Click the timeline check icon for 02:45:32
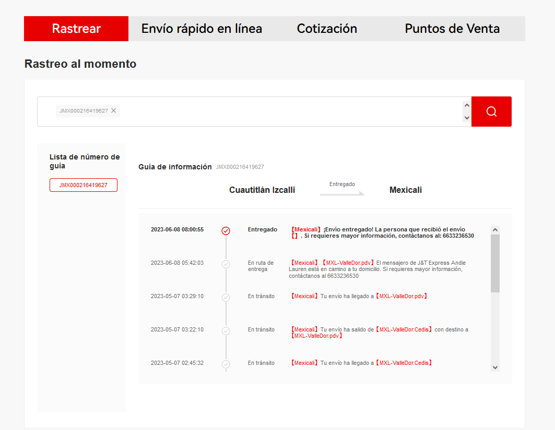The width and height of the screenshot is (555, 430). (226, 364)
